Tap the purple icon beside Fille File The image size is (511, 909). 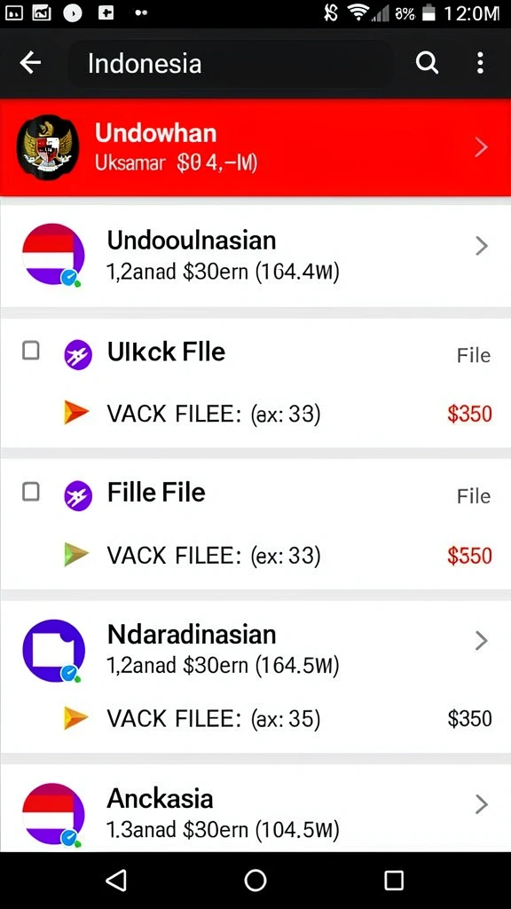coord(78,496)
